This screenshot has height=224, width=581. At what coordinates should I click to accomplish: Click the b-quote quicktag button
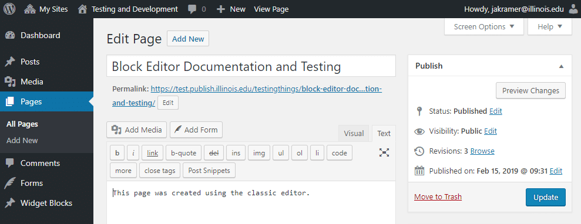coord(184,152)
